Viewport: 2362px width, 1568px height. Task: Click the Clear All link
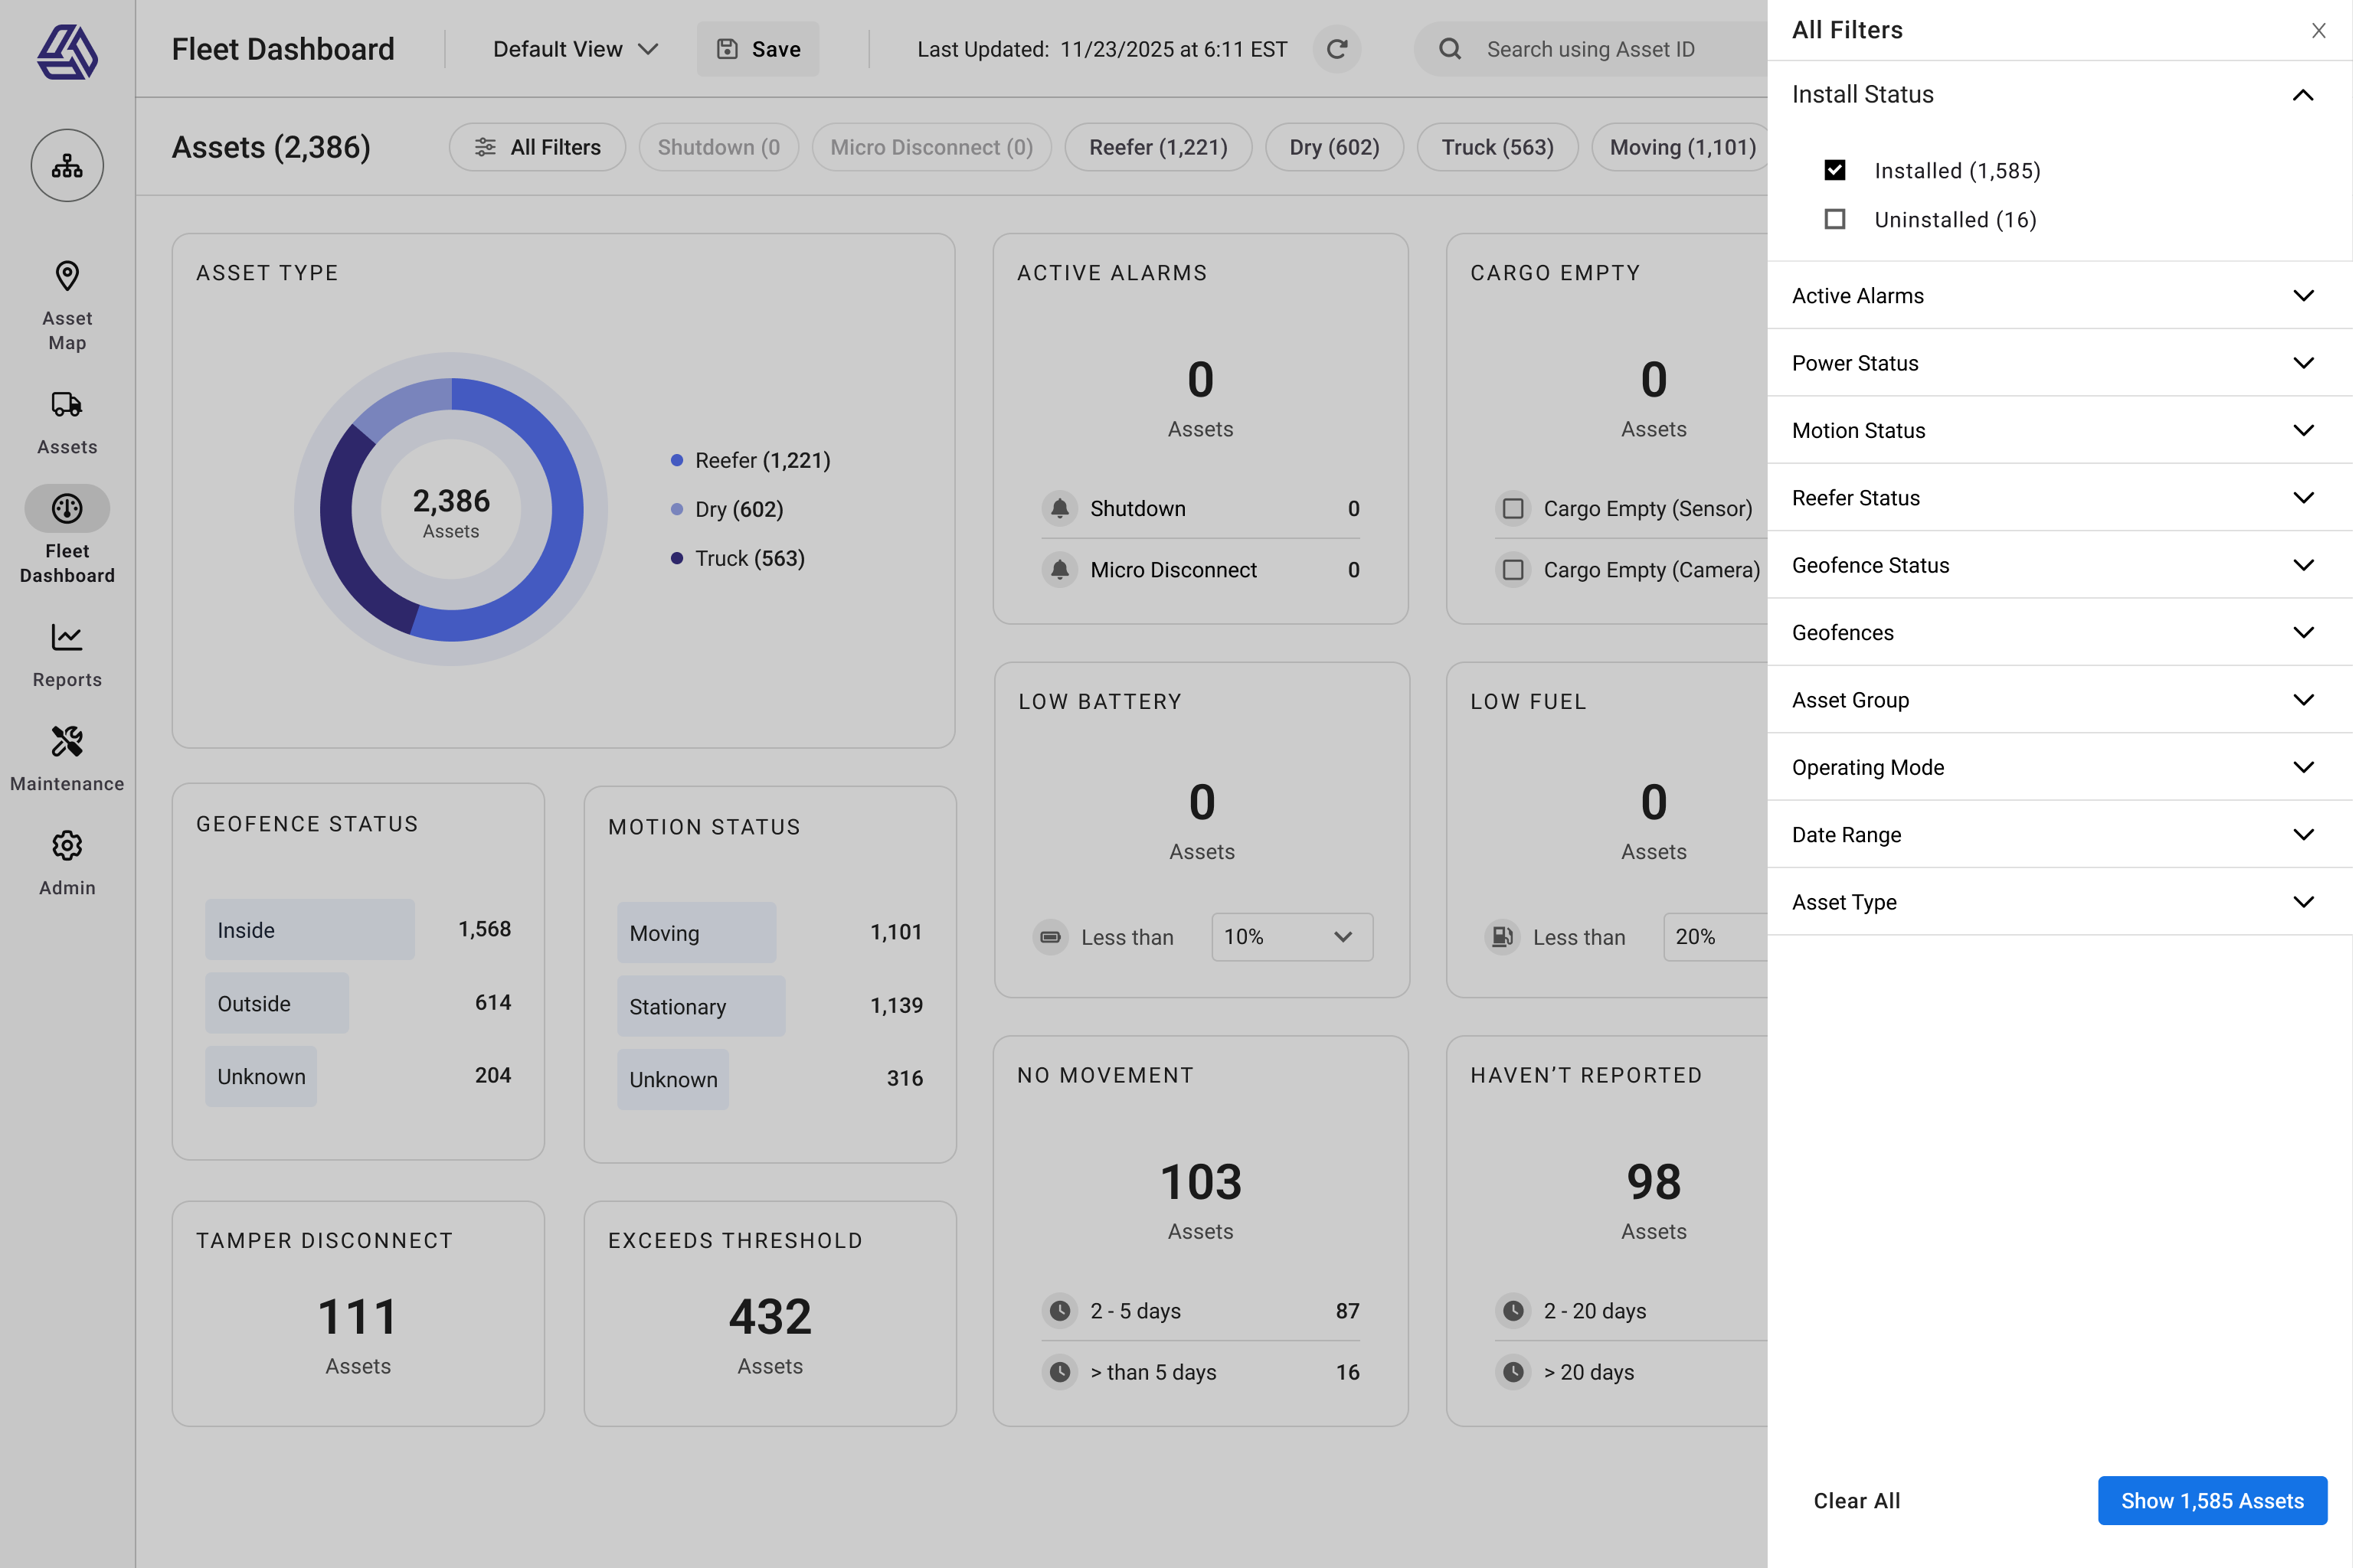pyautogui.click(x=1856, y=1500)
